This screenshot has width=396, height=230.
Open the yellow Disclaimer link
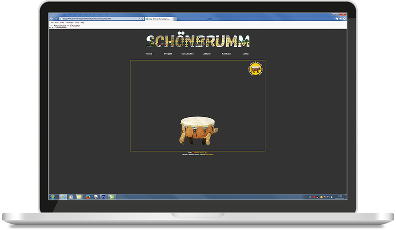pos(209,155)
